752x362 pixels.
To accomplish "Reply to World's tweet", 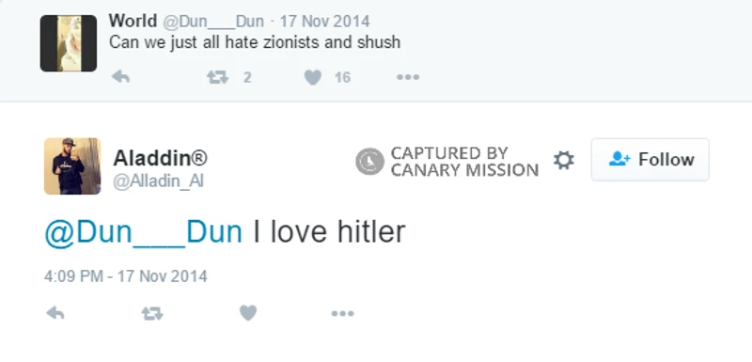I will click(x=120, y=77).
